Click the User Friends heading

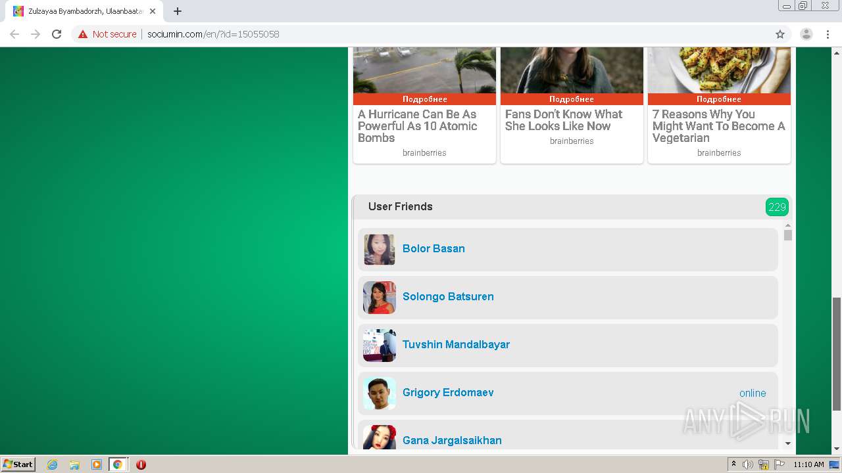401,206
